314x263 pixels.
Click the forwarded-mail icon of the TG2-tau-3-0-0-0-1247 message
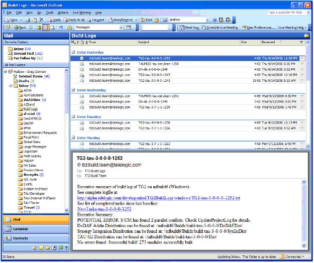click(x=82, y=75)
